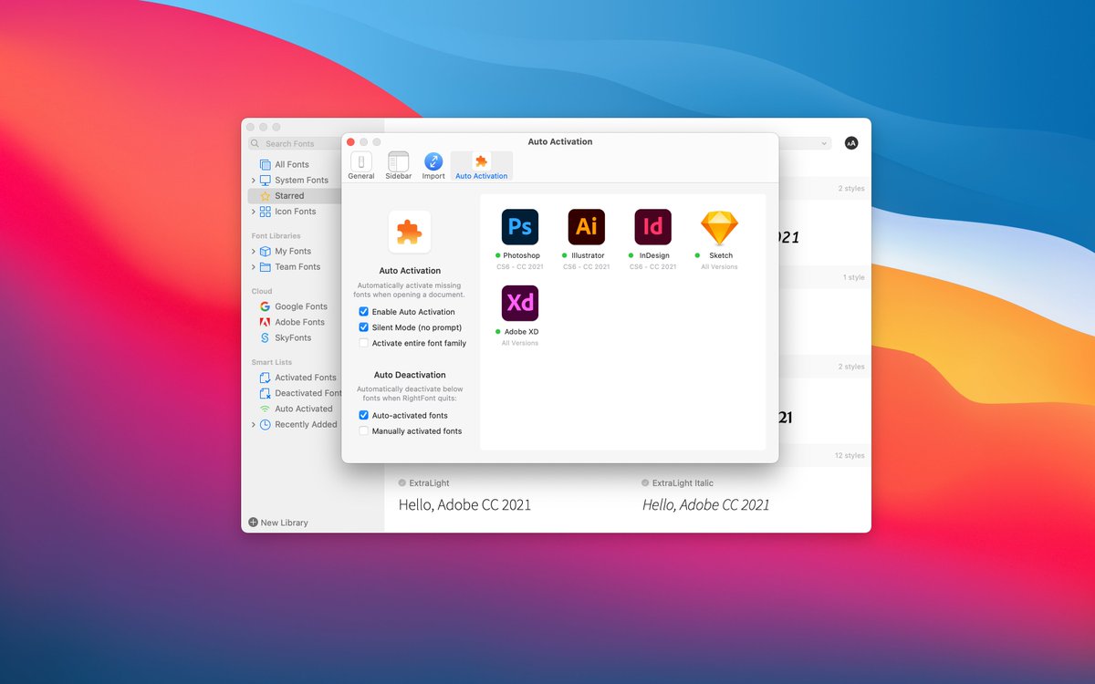Click the plus icon beside New Library
This screenshot has height=684, width=1095.
(253, 523)
